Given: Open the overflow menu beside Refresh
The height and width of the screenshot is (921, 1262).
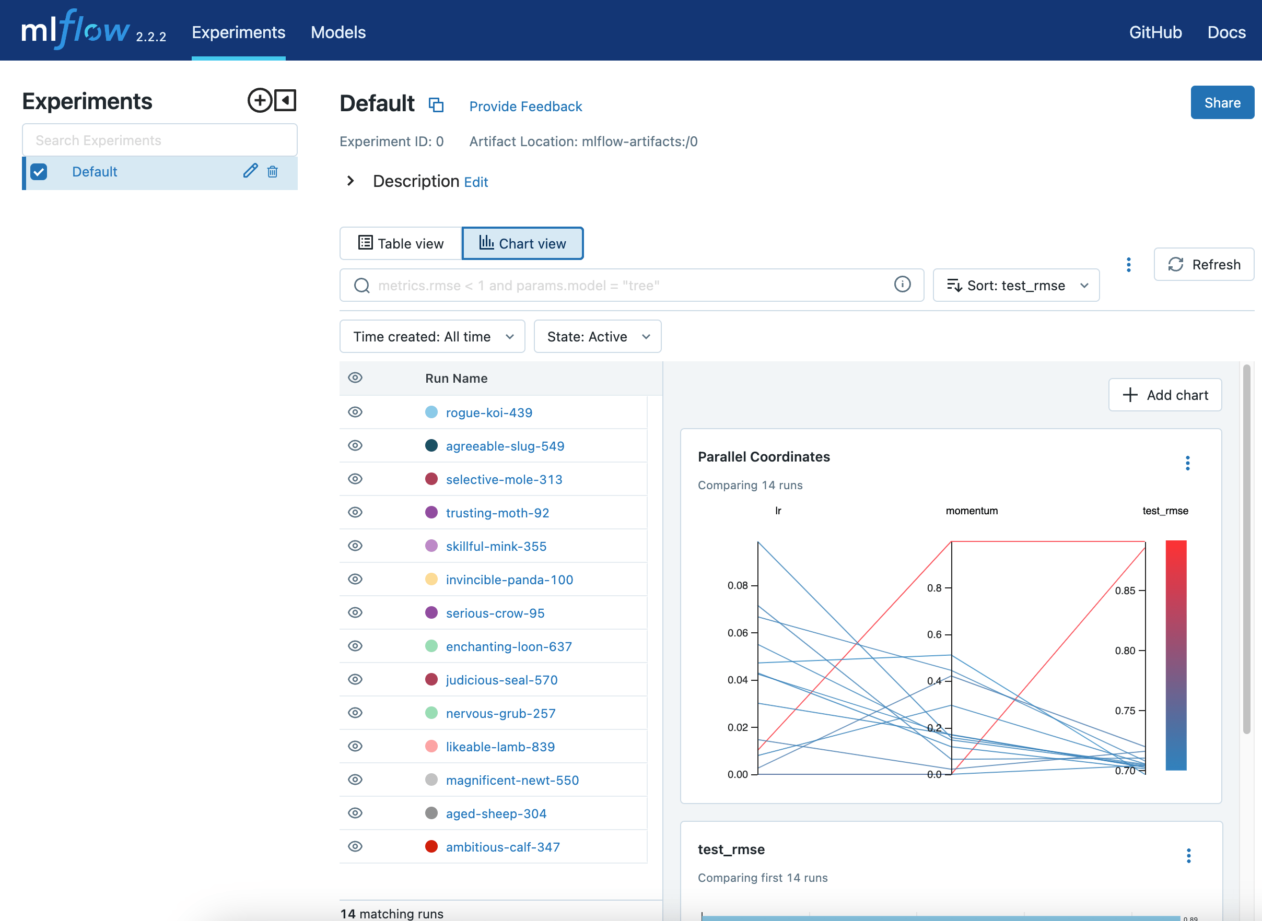Looking at the screenshot, I should click(x=1128, y=264).
